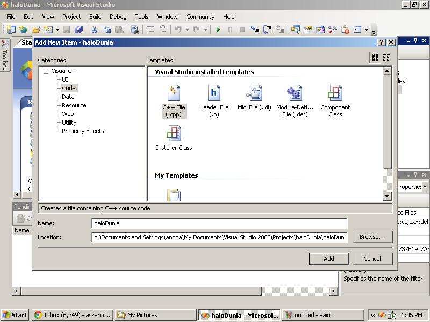Screen dimensions: 430x322
Task: Switch to My Pictures taskbar window
Action: pyautogui.click(x=155, y=315)
